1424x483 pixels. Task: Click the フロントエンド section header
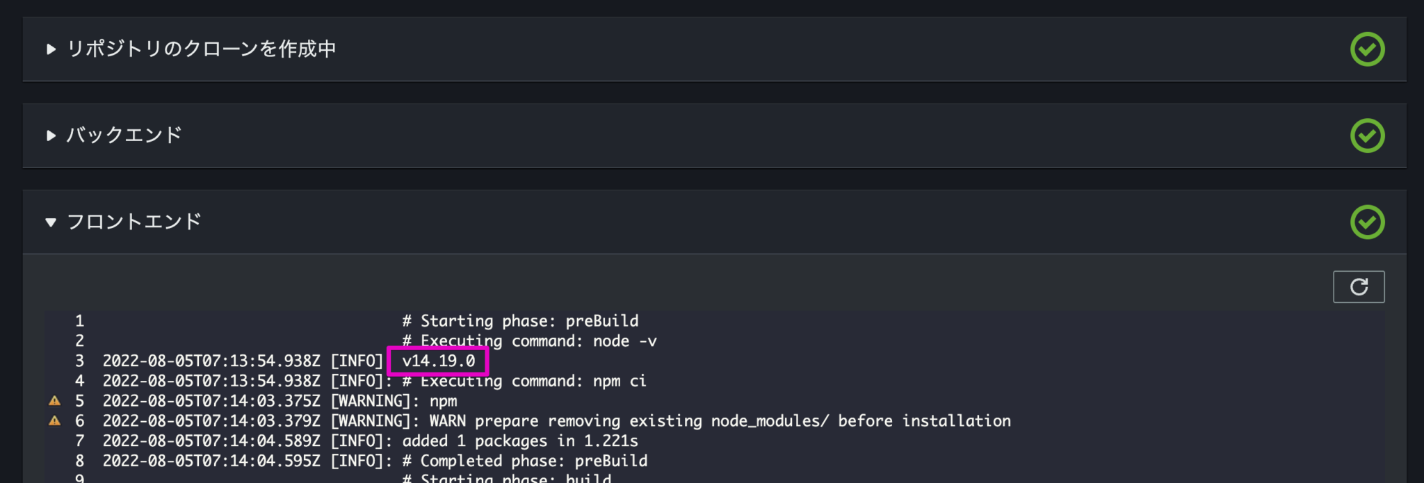136,222
